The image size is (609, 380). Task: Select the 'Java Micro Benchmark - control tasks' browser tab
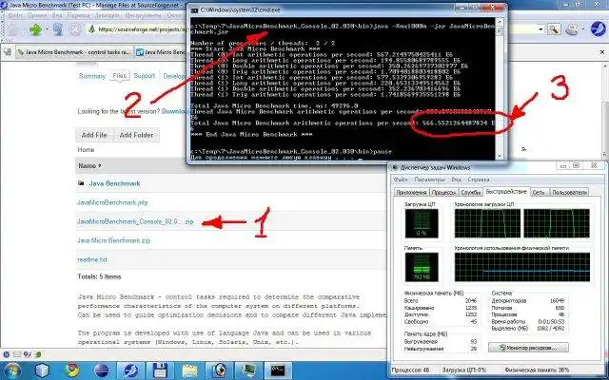(x=74, y=52)
